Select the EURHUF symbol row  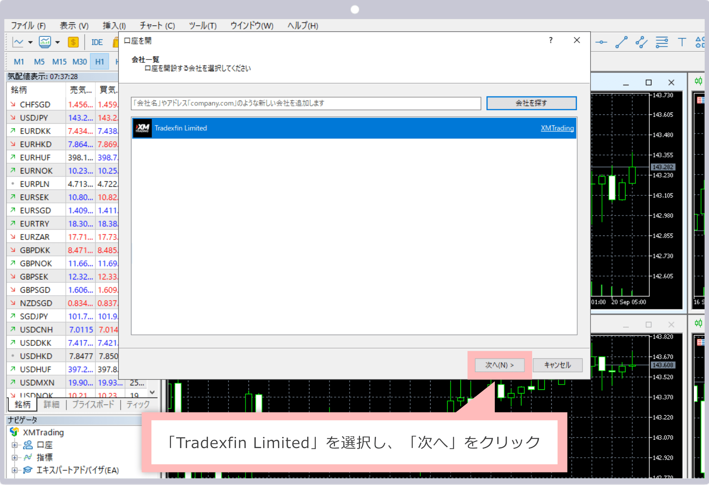[63, 157]
